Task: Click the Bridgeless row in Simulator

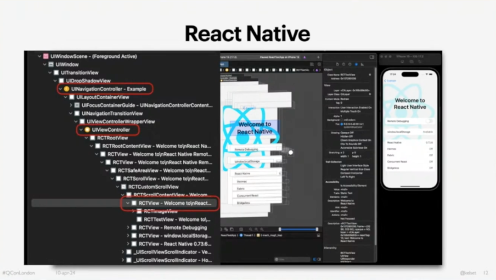Action: point(410,168)
